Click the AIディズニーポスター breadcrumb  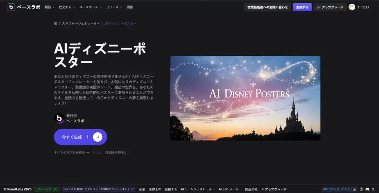pyautogui.click(x=121, y=23)
